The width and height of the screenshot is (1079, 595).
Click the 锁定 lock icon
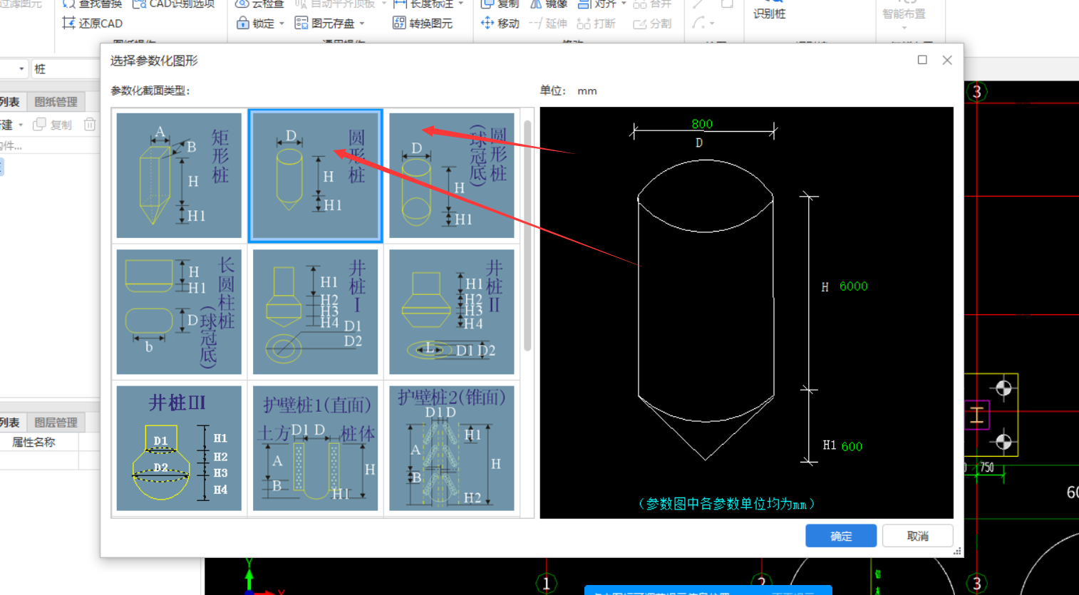[243, 23]
